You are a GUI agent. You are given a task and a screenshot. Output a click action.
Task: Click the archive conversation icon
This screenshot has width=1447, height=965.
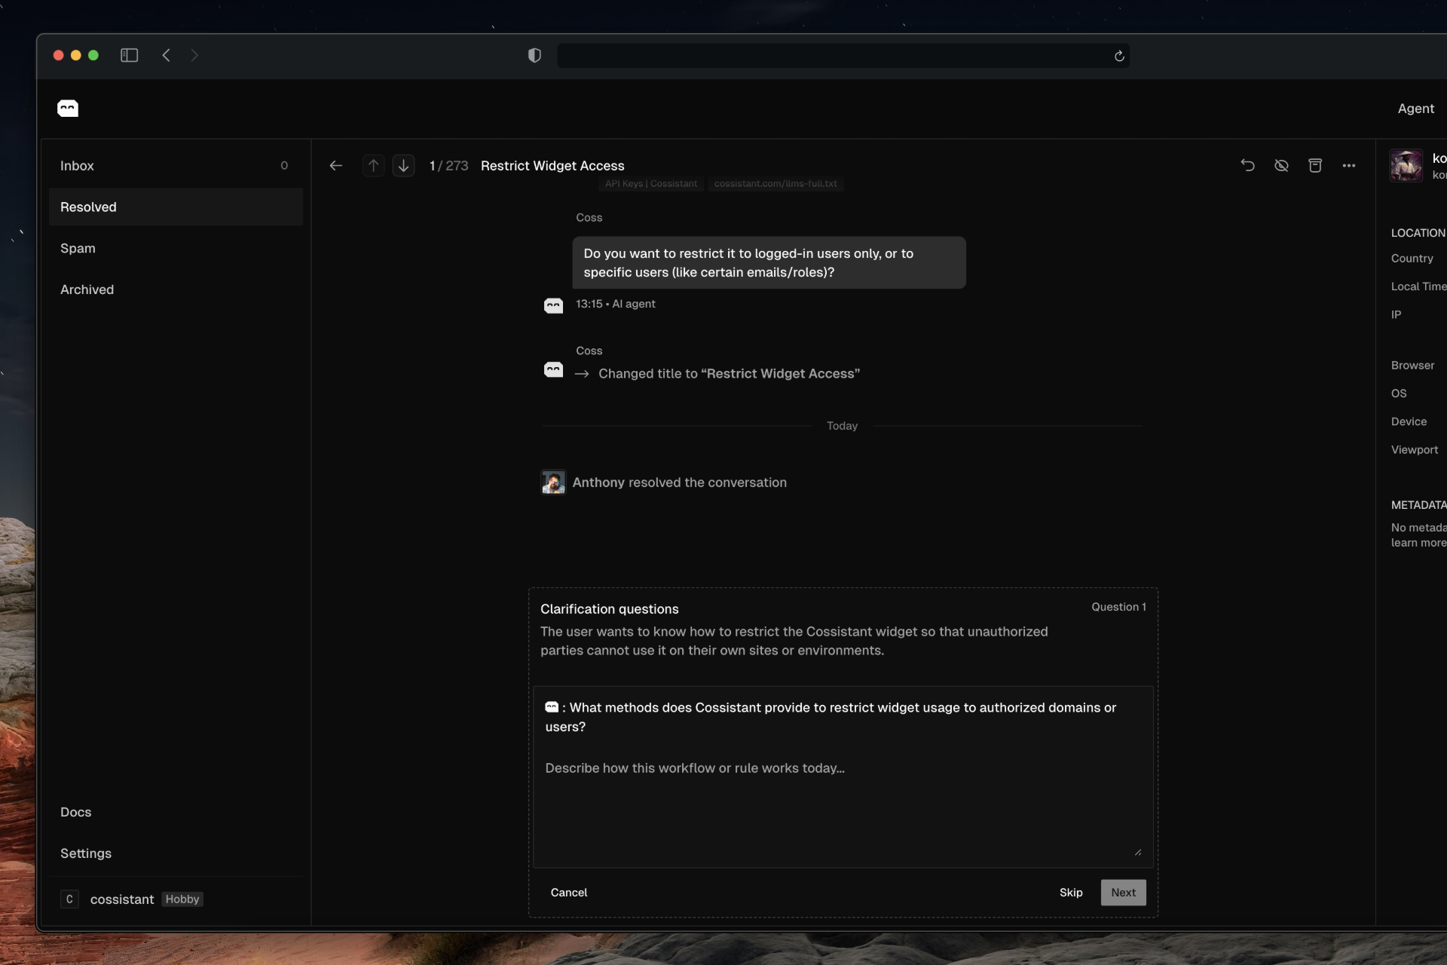click(1315, 166)
